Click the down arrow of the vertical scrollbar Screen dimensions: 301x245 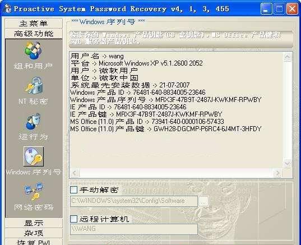288,163
